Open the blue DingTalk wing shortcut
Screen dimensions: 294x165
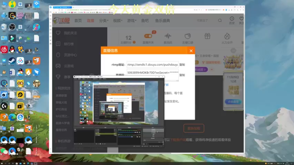click(36, 72)
